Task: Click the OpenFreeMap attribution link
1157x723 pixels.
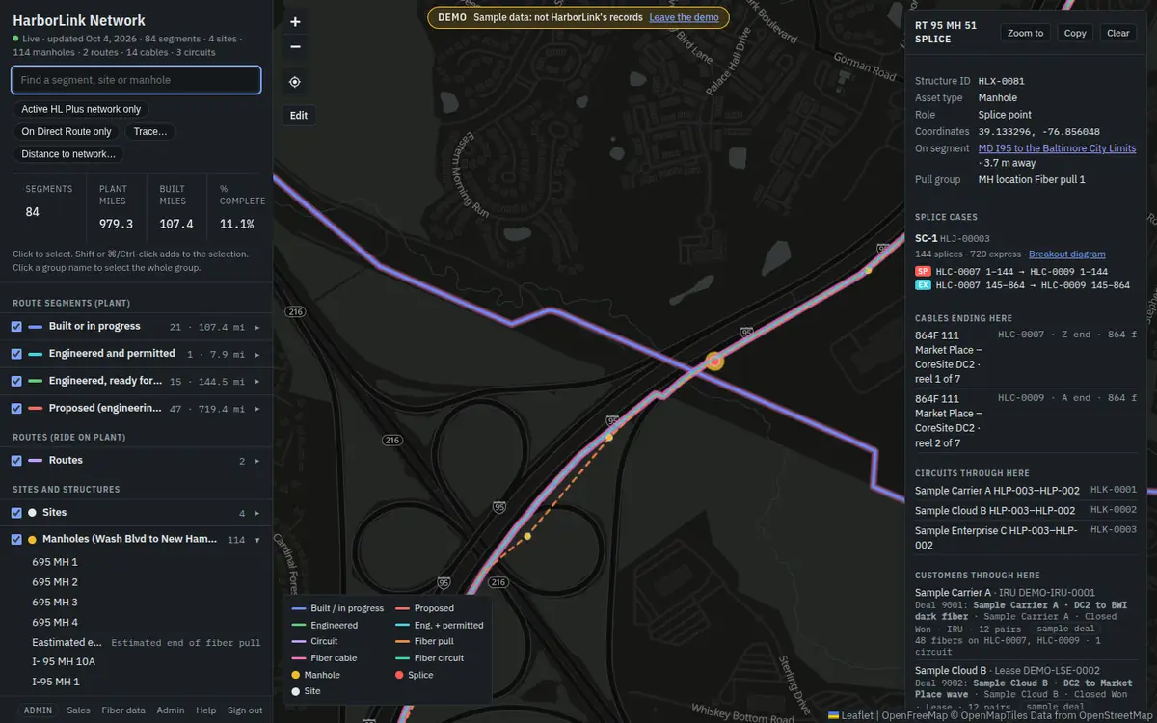Action: point(916,715)
